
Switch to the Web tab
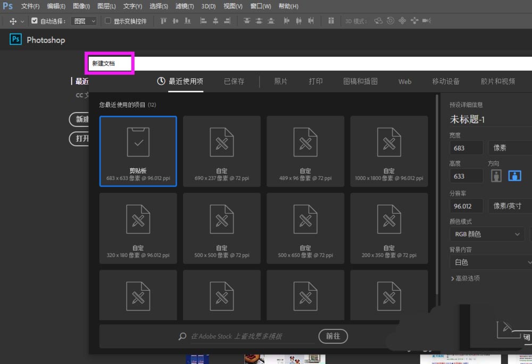click(x=404, y=81)
